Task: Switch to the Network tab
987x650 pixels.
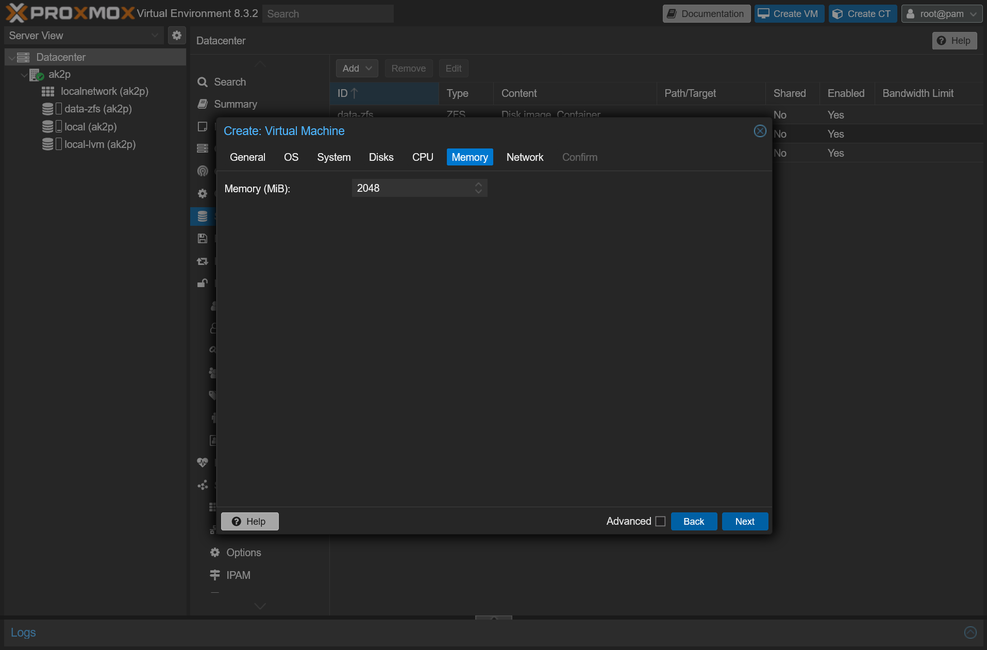Action: 525,157
